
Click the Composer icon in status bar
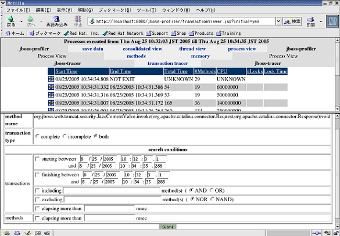(27, 233)
